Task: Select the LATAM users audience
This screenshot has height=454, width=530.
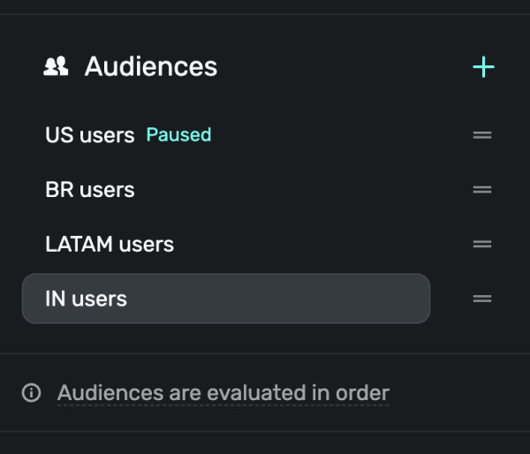Action: (226, 244)
